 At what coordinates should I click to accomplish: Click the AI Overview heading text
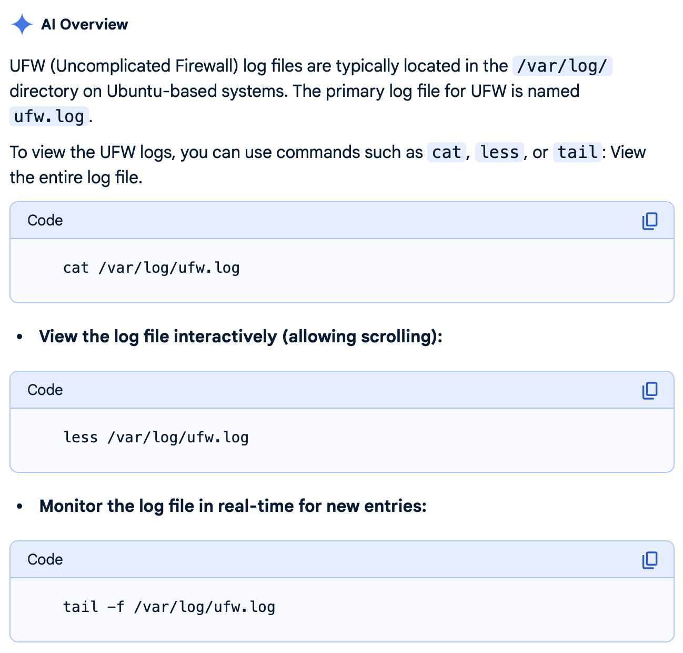[85, 24]
